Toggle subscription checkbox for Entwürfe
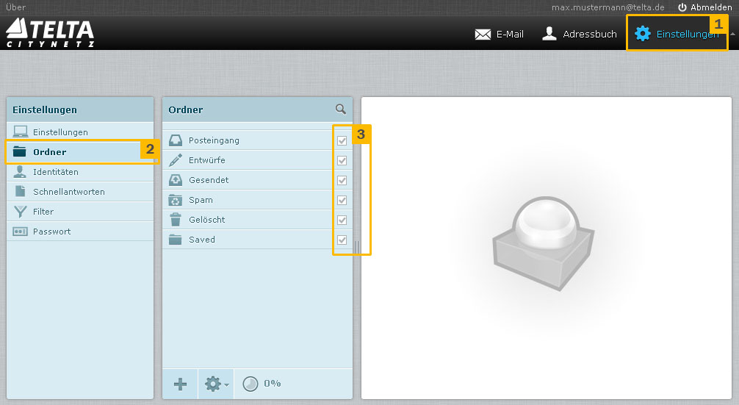Screen dimensions: 739x405 pos(342,160)
